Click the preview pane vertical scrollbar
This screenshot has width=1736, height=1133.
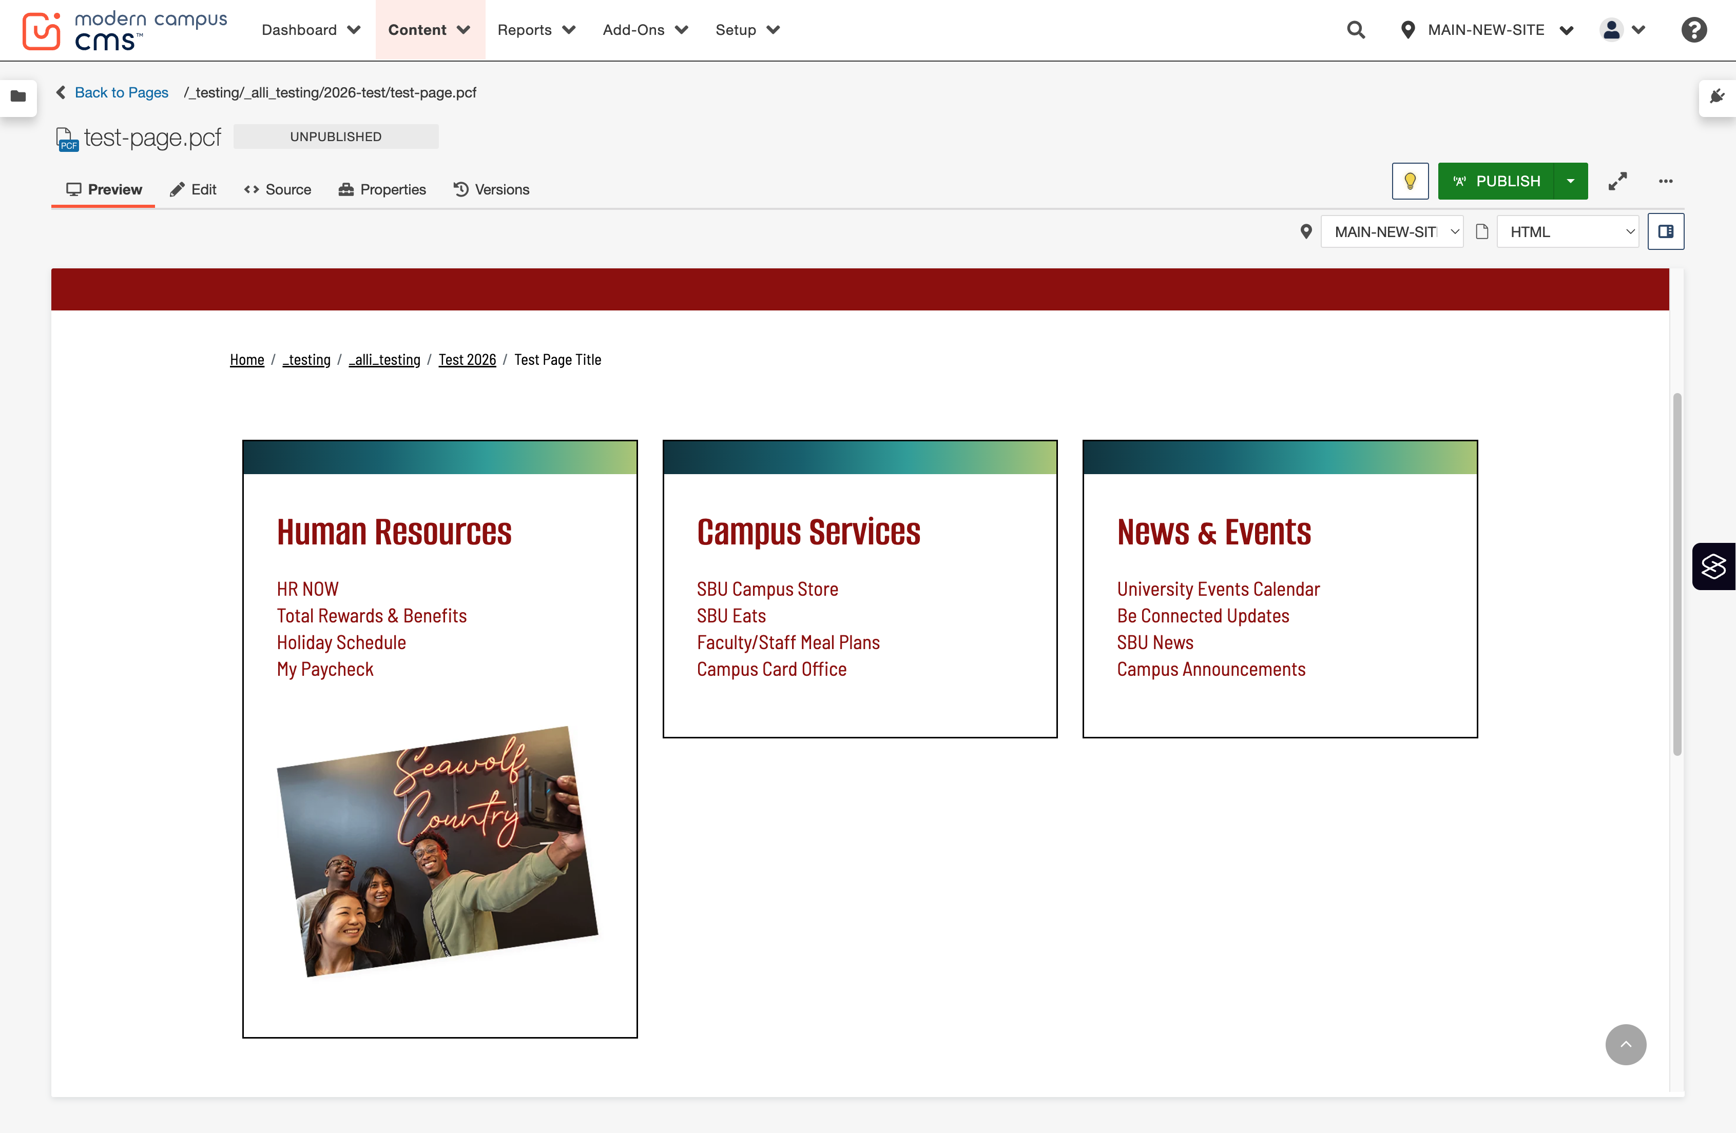(x=1677, y=575)
